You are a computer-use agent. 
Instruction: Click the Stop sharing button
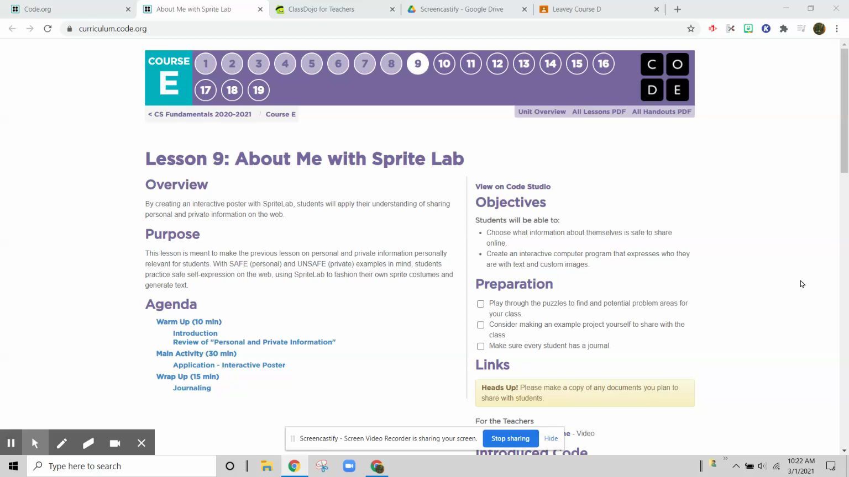click(x=510, y=438)
